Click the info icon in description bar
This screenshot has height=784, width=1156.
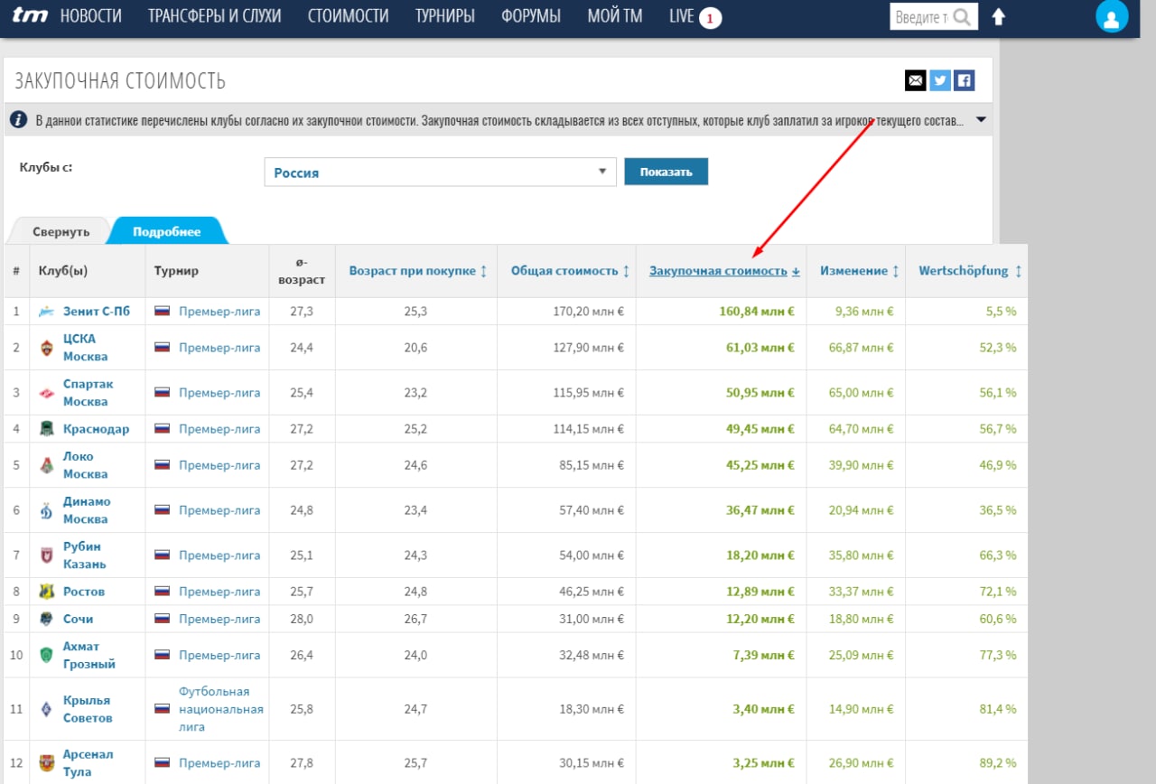pos(19,119)
